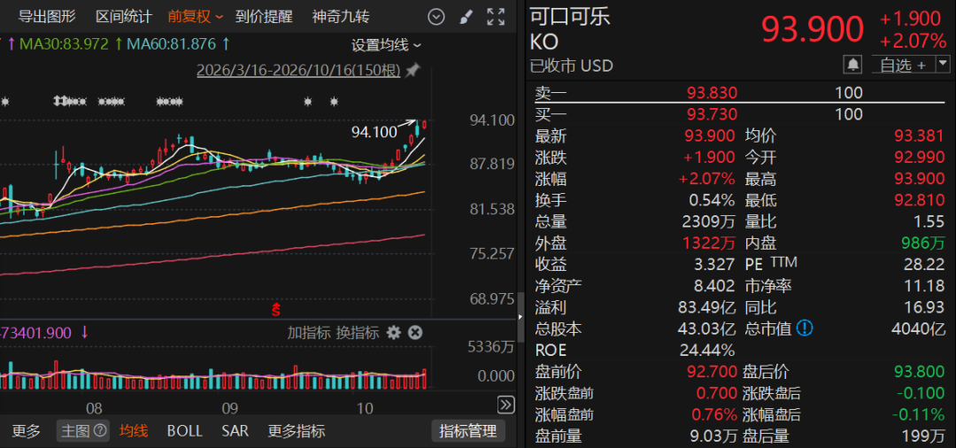
Task: Switch to SAR indicator tab
Action: [235, 431]
